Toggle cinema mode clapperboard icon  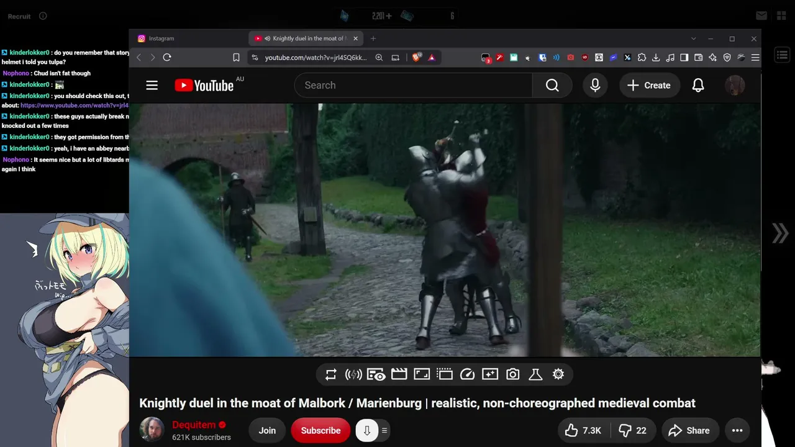pos(399,374)
